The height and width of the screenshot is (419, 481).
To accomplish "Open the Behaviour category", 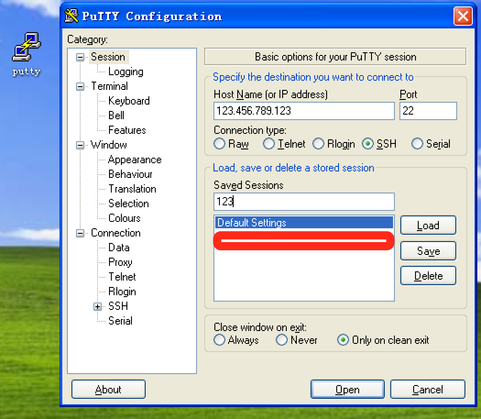I will (x=131, y=174).
